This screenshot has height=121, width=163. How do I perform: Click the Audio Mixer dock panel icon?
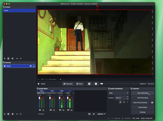pos(38,89)
